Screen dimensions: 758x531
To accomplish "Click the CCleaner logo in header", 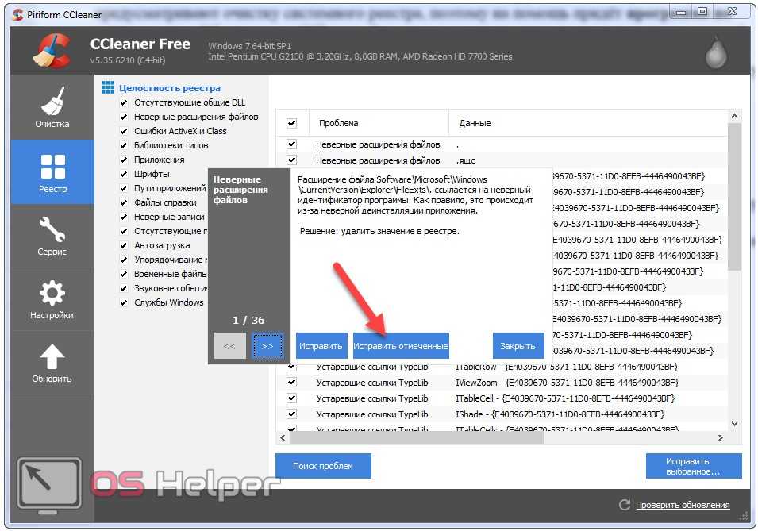I will pyautogui.click(x=52, y=52).
